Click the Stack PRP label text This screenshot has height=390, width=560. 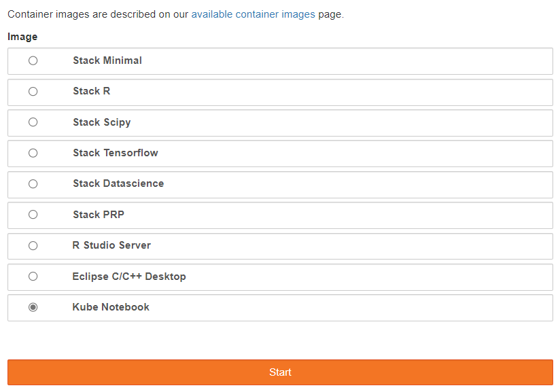(x=99, y=215)
